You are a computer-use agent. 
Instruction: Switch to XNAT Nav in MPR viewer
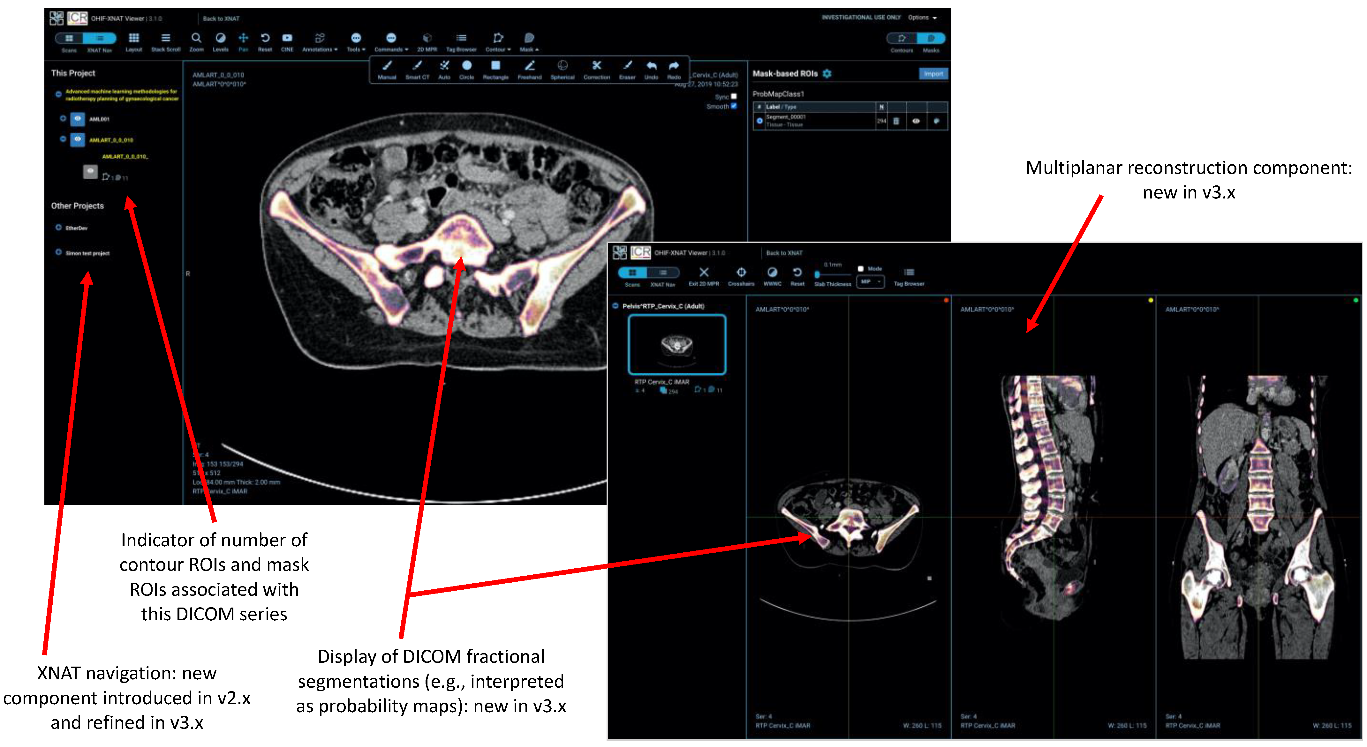point(663,273)
